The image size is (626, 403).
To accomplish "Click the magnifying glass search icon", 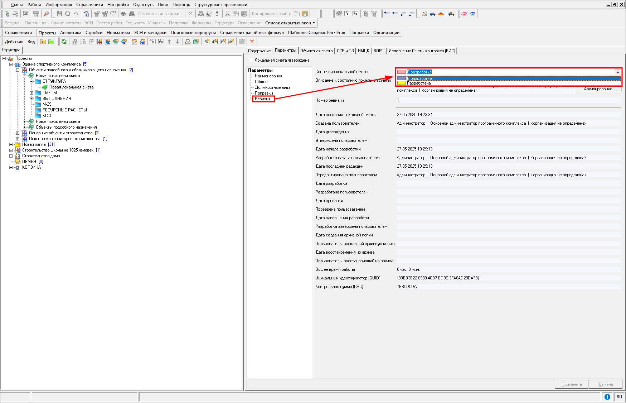I will click(46, 14).
